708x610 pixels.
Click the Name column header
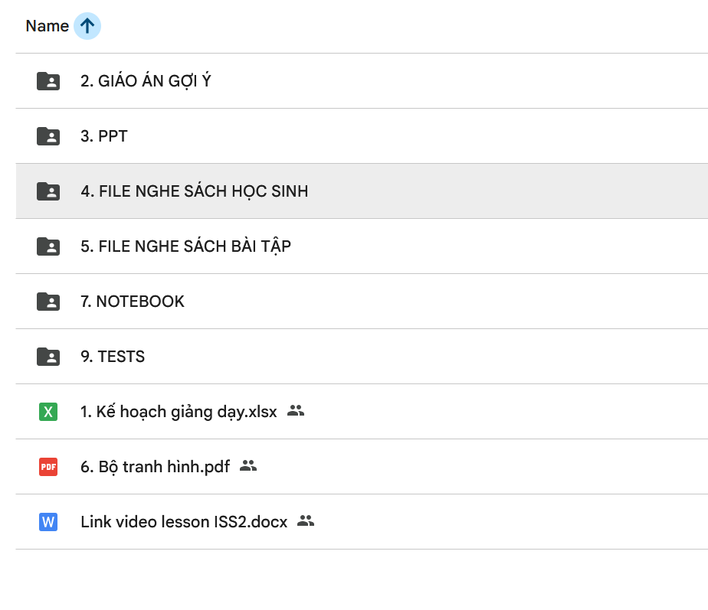tap(47, 26)
